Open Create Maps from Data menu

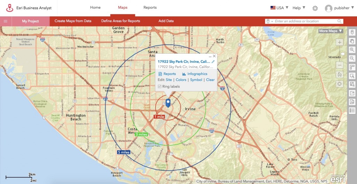click(73, 21)
